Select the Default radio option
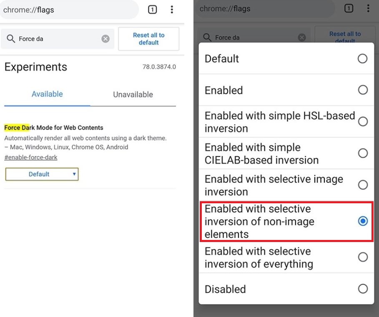This screenshot has width=379, height=317. [x=286, y=58]
